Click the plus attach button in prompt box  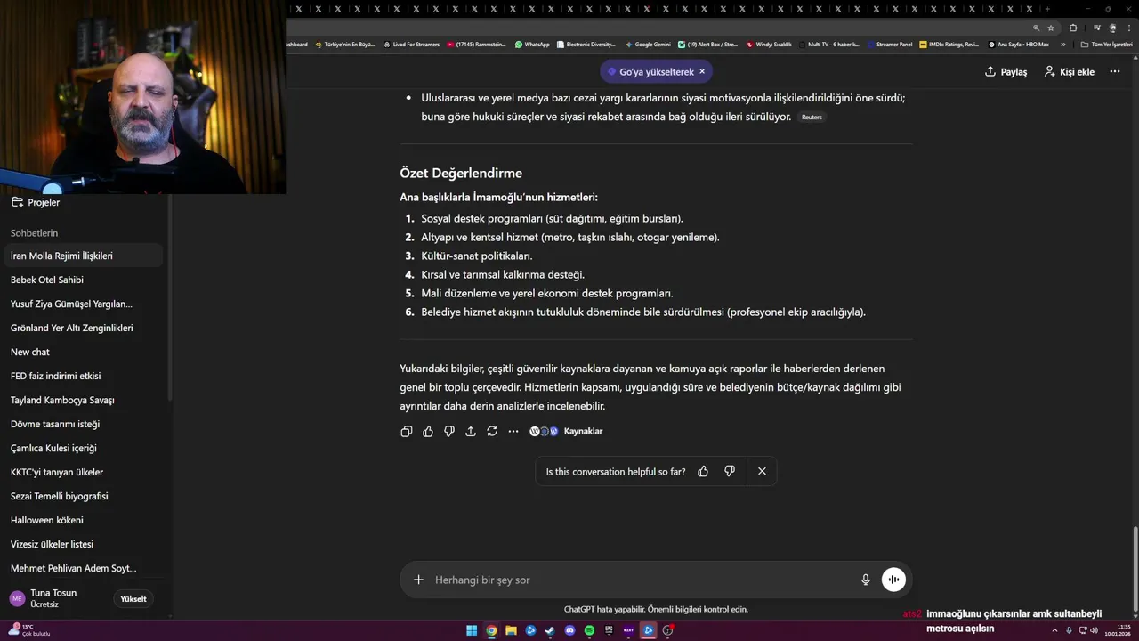[x=418, y=580]
